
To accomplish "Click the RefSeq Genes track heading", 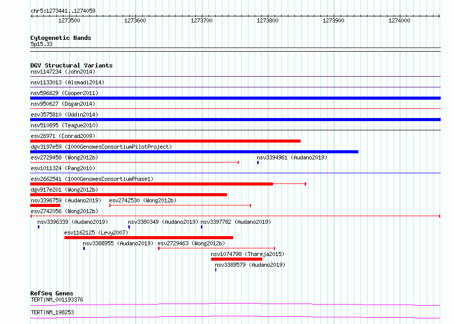I will coord(52,293).
